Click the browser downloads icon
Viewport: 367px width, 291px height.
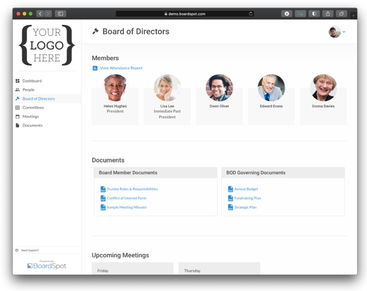[287, 14]
